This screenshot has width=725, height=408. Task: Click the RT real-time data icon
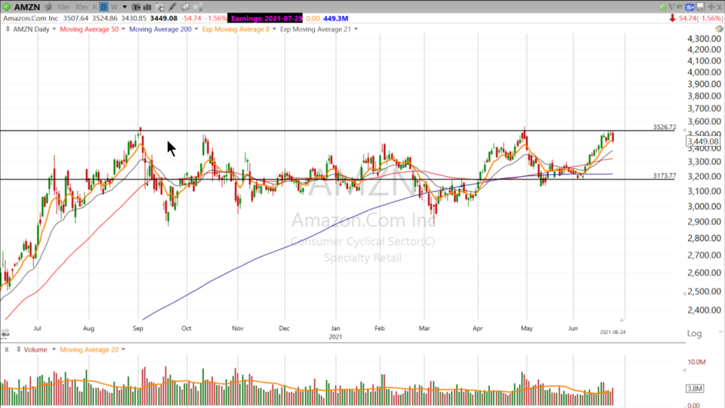pos(679,7)
